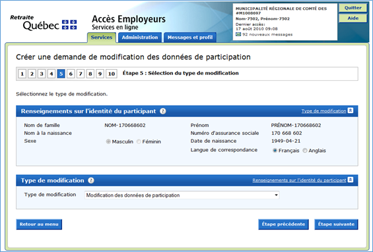
Task: Click envelope icon for new messages
Action: (x=238, y=34)
